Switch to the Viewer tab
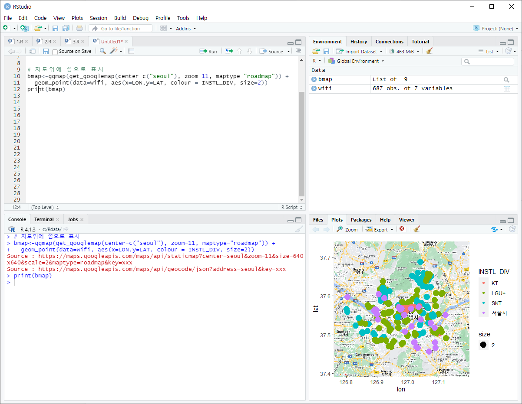This screenshot has width=522, height=404. [x=407, y=220]
